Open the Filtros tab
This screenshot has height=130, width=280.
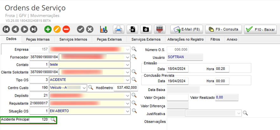coord(215,39)
